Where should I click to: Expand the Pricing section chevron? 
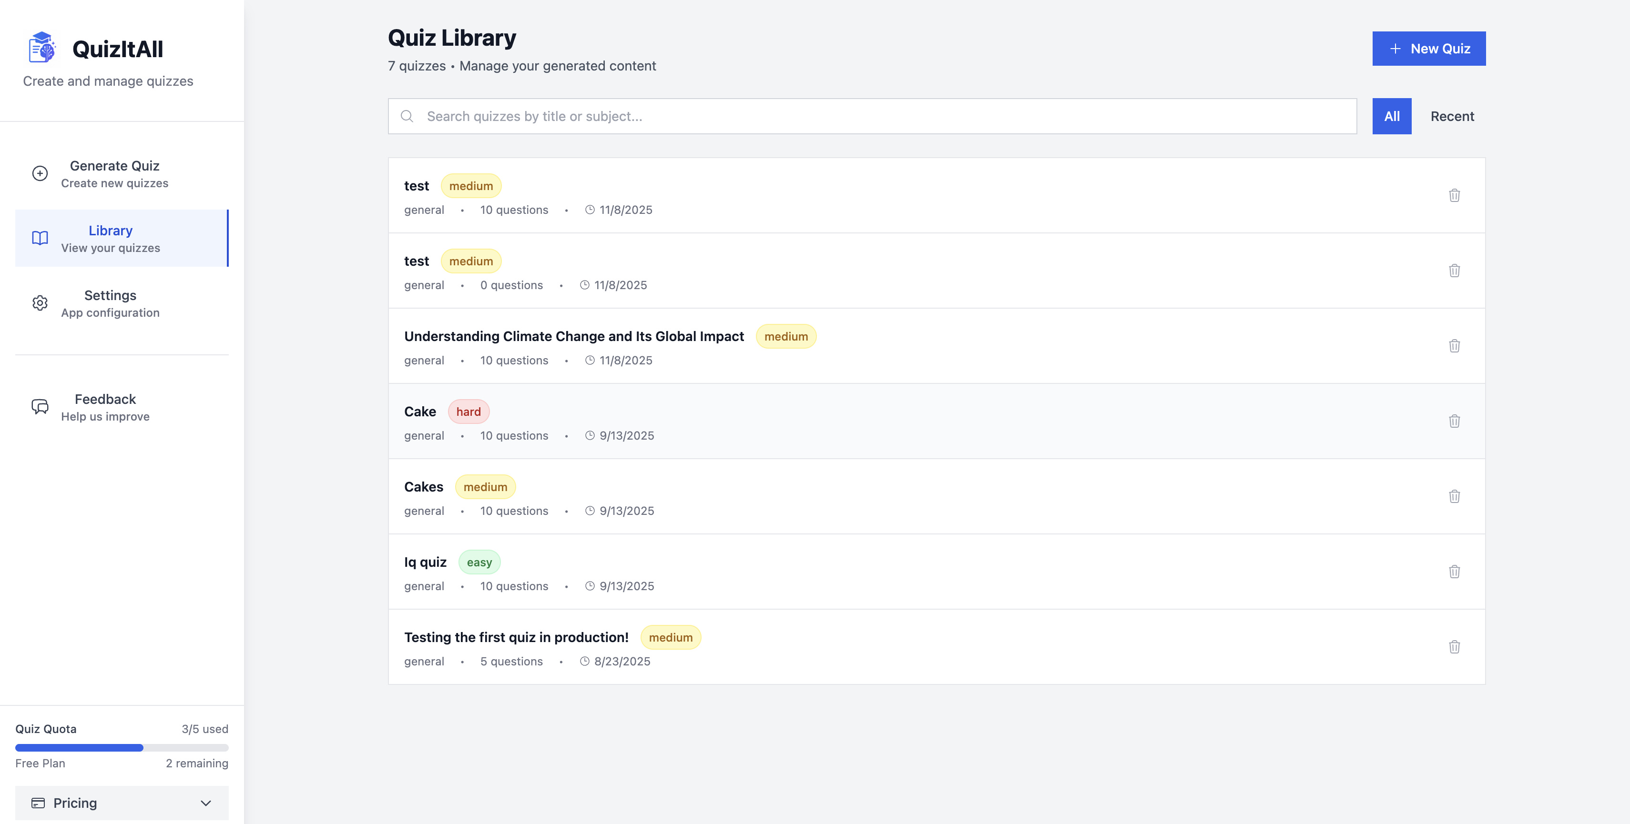click(x=205, y=803)
